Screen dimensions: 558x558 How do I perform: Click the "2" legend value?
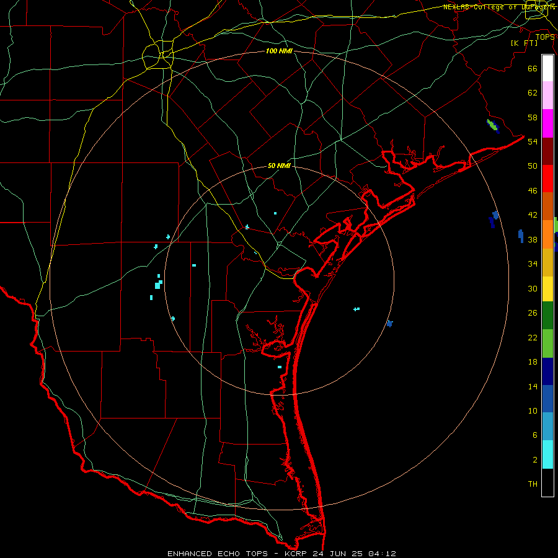click(534, 460)
